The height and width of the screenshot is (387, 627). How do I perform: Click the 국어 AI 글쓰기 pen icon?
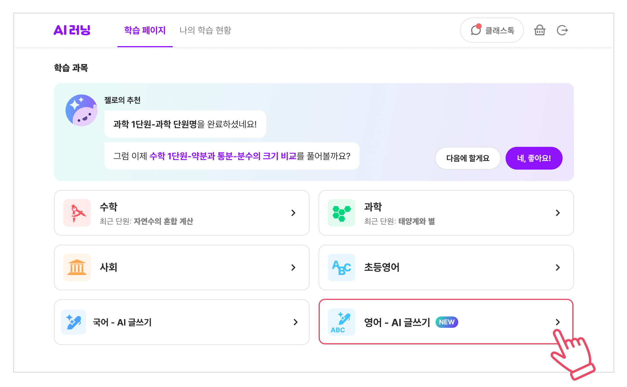click(x=74, y=322)
